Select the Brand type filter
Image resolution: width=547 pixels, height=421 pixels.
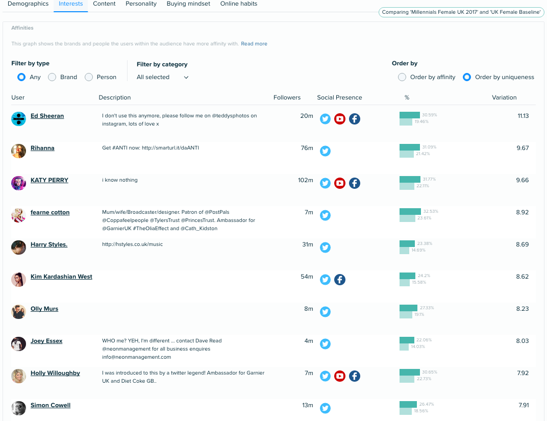[x=52, y=77]
